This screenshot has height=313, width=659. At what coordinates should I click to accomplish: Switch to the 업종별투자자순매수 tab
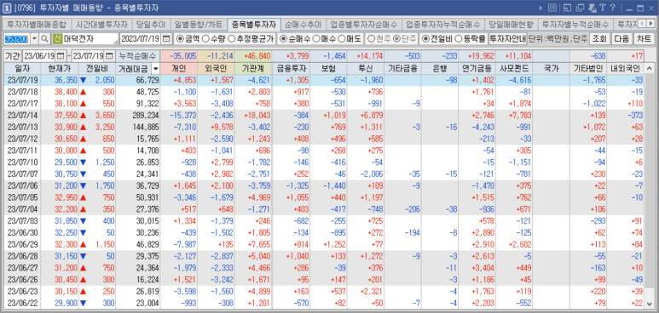point(363,24)
